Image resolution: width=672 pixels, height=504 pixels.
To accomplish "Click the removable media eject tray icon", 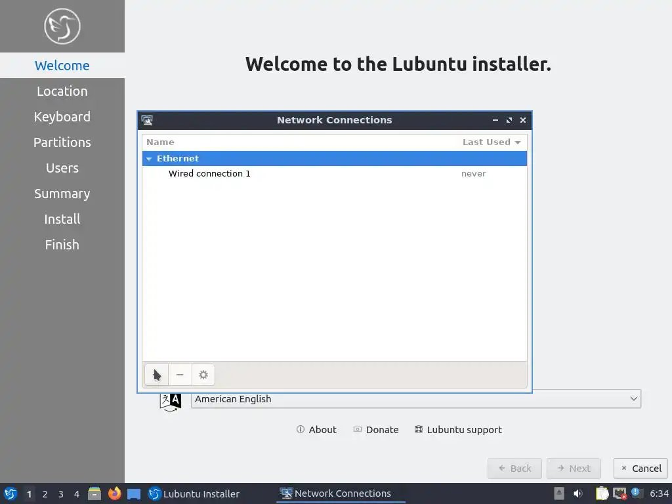I will pyautogui.click(x=559, y=493).
